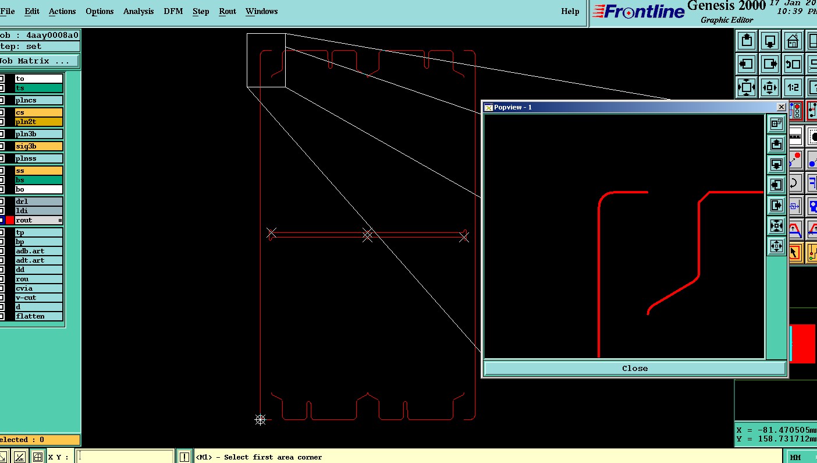Select the cvia layer name
The image size is (817, 463).
(38, 288)
